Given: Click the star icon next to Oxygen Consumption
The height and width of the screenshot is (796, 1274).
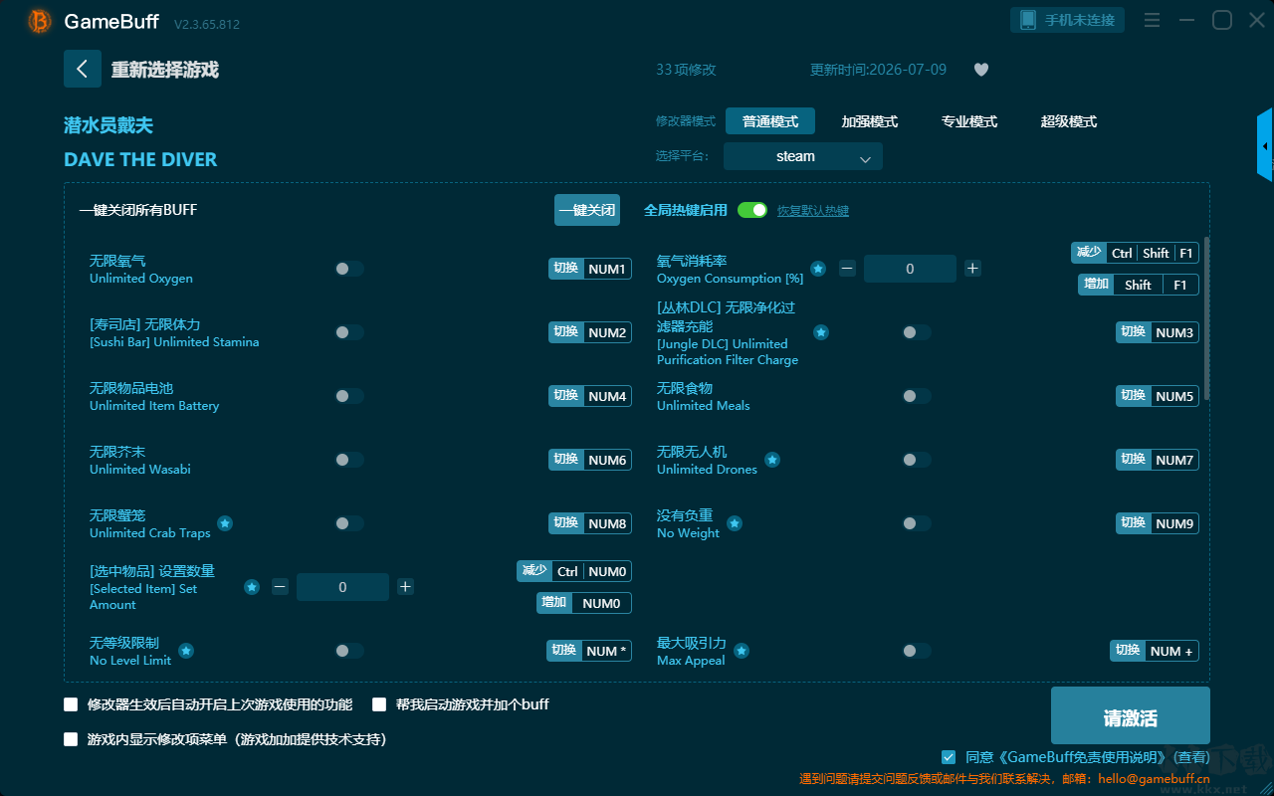Looking at the screenshot, I should 818,269.
